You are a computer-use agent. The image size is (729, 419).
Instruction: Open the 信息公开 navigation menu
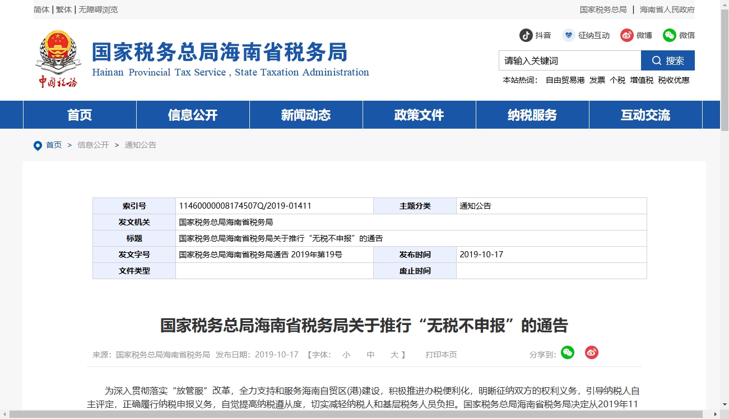[x=193, y=115]
